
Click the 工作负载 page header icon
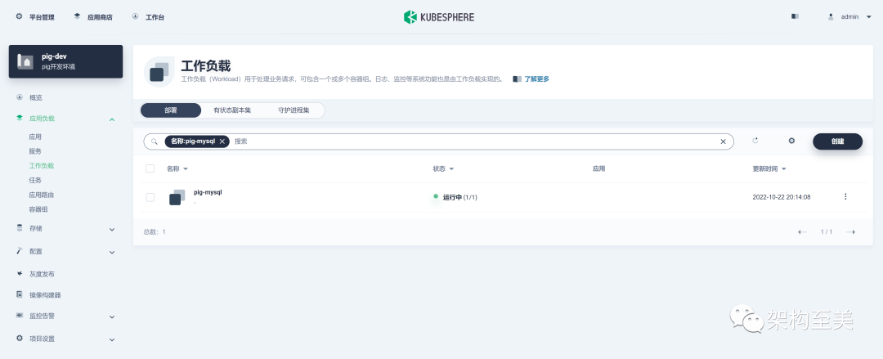pos(159,72)
